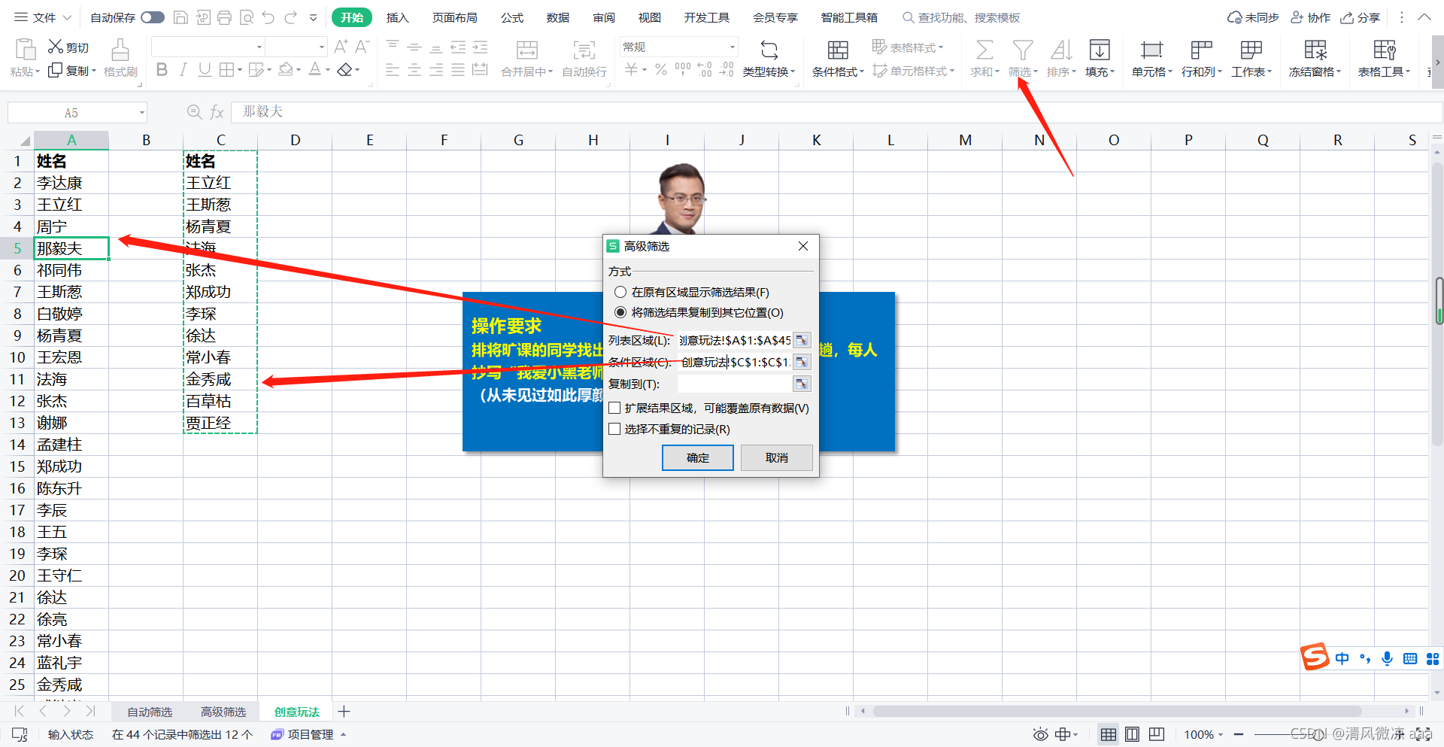Click the Fill (填充) icon
The width and height of the screenshot is (1444, 747).
[1100, 50]
